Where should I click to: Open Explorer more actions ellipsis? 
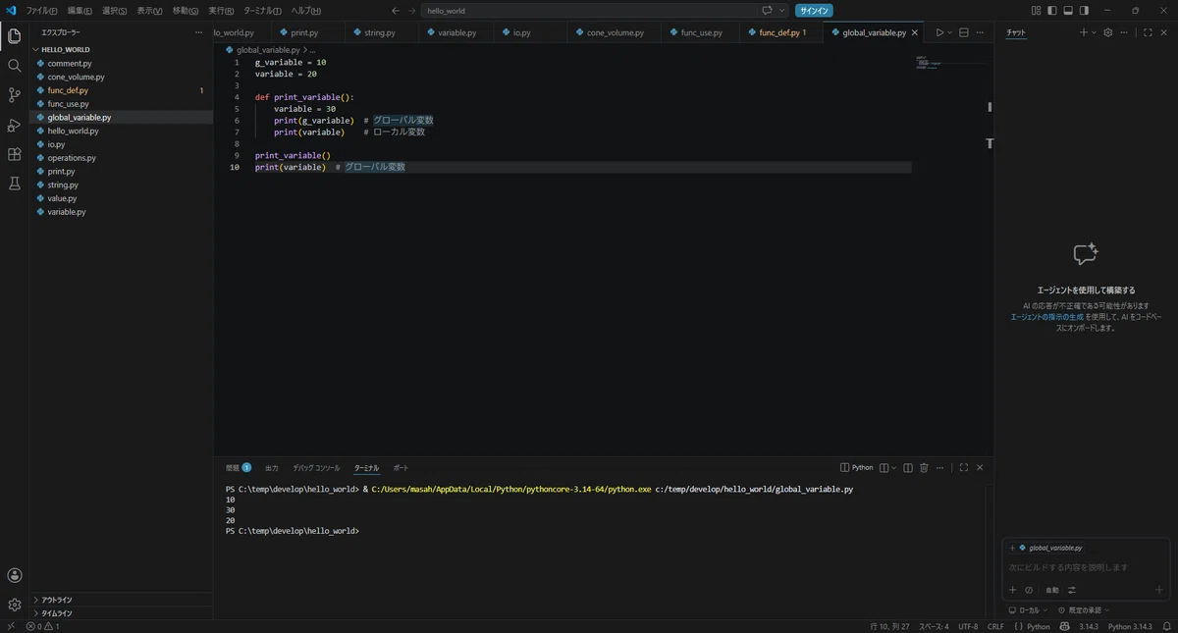pyautogui.click(x=199, y=32)
